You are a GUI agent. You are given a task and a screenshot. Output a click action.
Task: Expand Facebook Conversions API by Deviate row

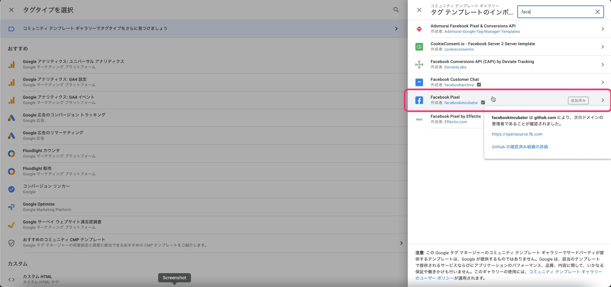(x=603, y=65)
